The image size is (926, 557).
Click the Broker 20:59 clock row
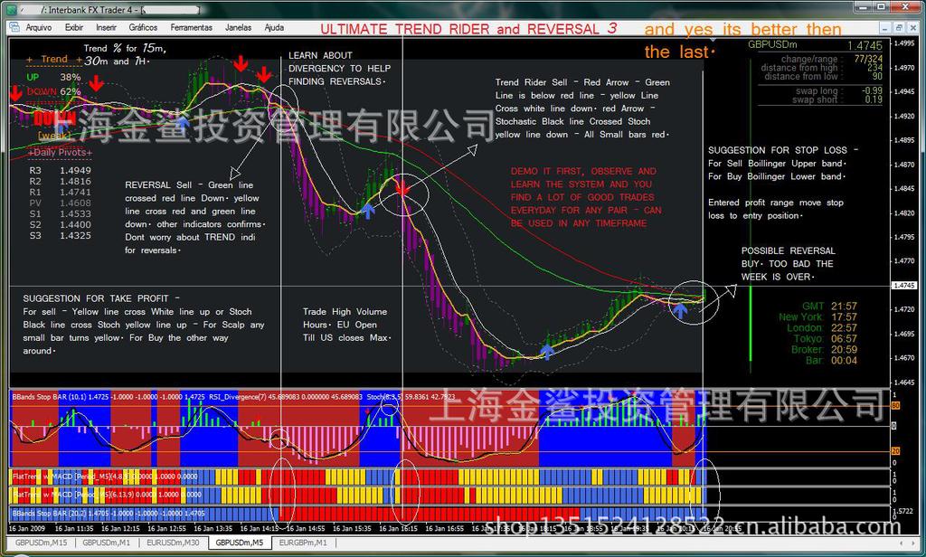click(x=825, y=350)
